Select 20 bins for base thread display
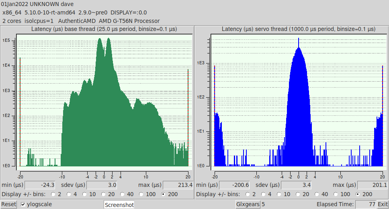The height and width of the screenshot is (209, 389). [103, 194]
